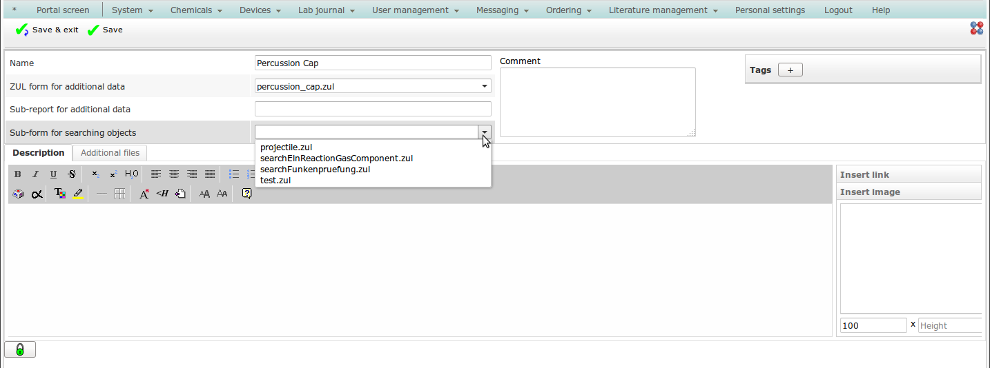
Task: Select projectile.zul in the dropdown list
Action: coord(286,147)
